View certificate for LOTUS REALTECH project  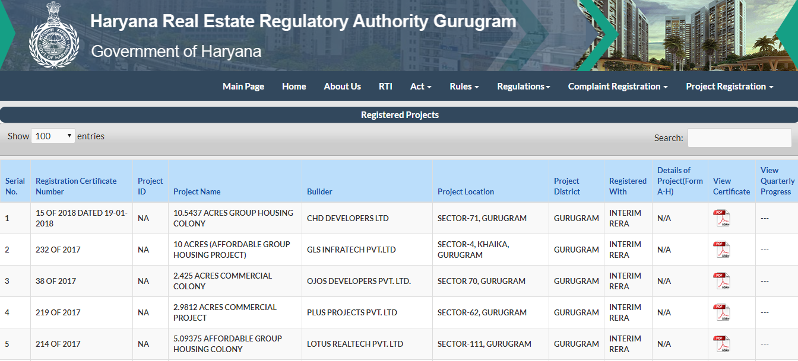coord(723,343)
